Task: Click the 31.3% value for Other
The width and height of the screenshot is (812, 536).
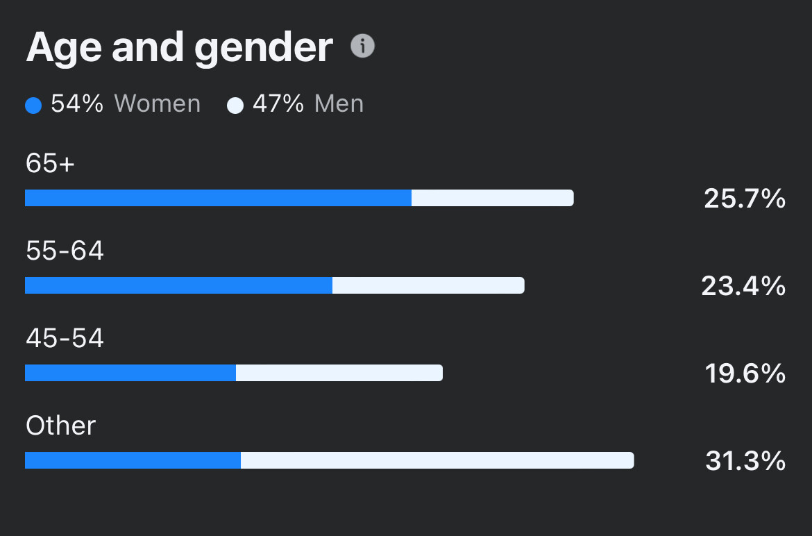Action: tap(745, 461)
